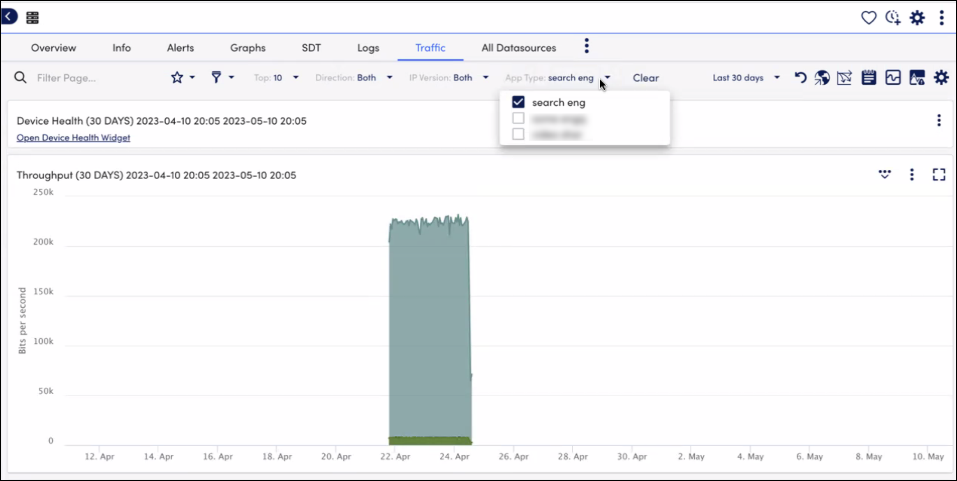
Task: Uncheck the search eng checkbox
Action: tap(518, 102)
